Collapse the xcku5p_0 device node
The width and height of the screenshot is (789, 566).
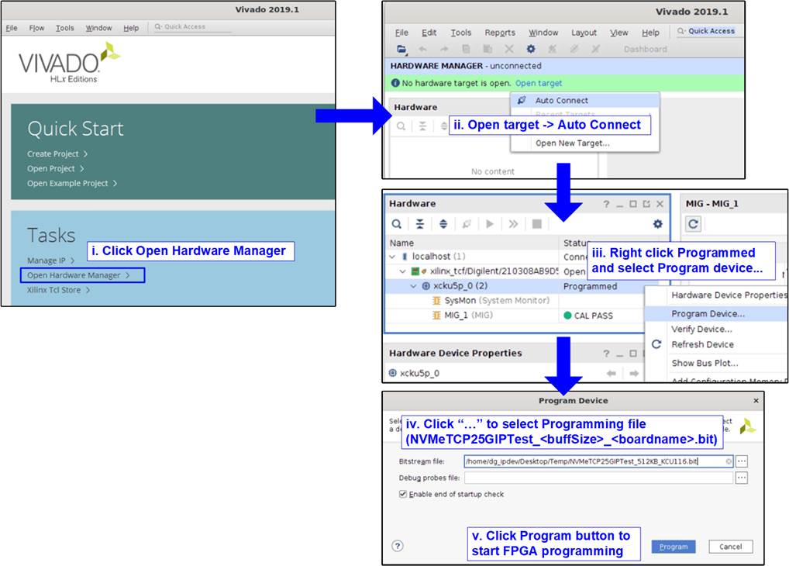click(414, 286)
